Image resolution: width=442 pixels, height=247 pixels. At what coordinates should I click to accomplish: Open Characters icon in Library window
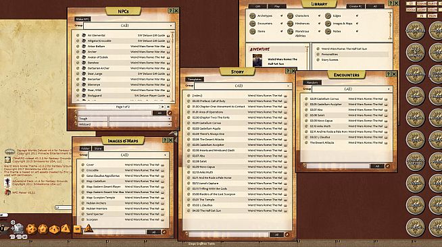[x=290, y=16]
